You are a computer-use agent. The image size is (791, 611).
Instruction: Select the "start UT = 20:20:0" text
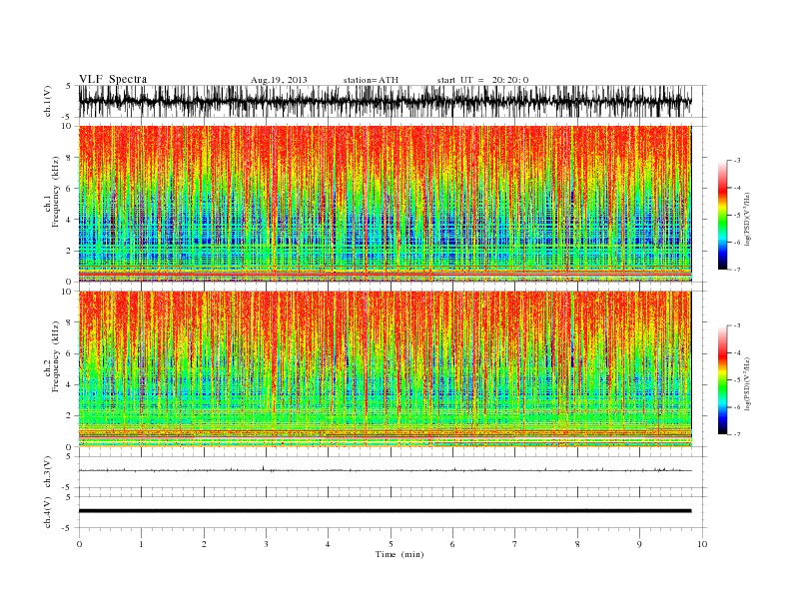point(482,80)
